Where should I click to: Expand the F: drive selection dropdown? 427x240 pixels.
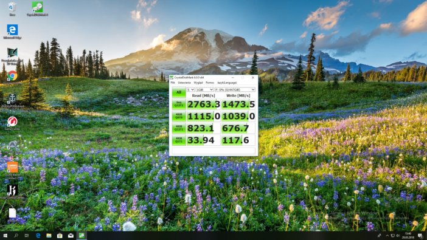235,89
